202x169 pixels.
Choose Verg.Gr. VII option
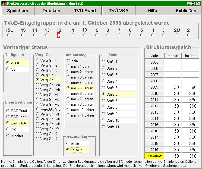tap(48, 114)
